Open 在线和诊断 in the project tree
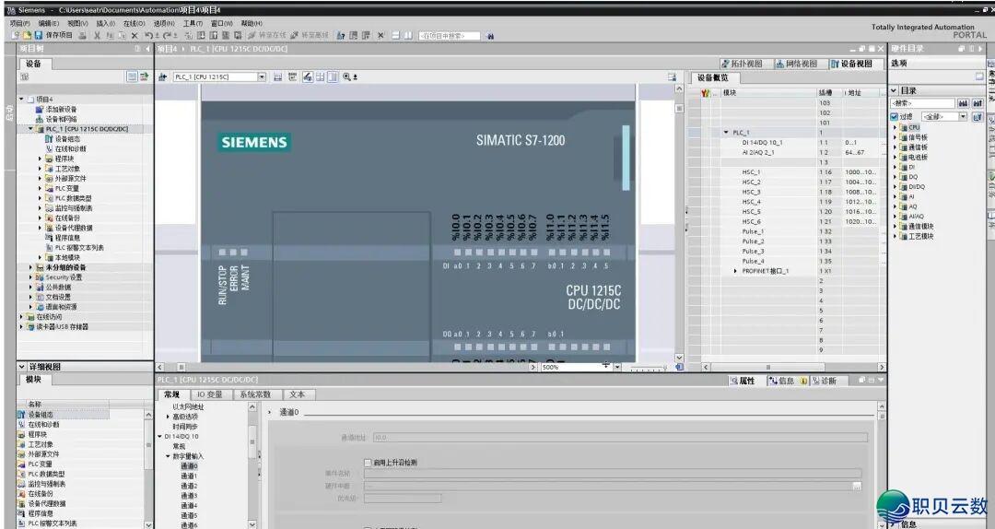Screen dimensions: 995x529 (70, 148)
